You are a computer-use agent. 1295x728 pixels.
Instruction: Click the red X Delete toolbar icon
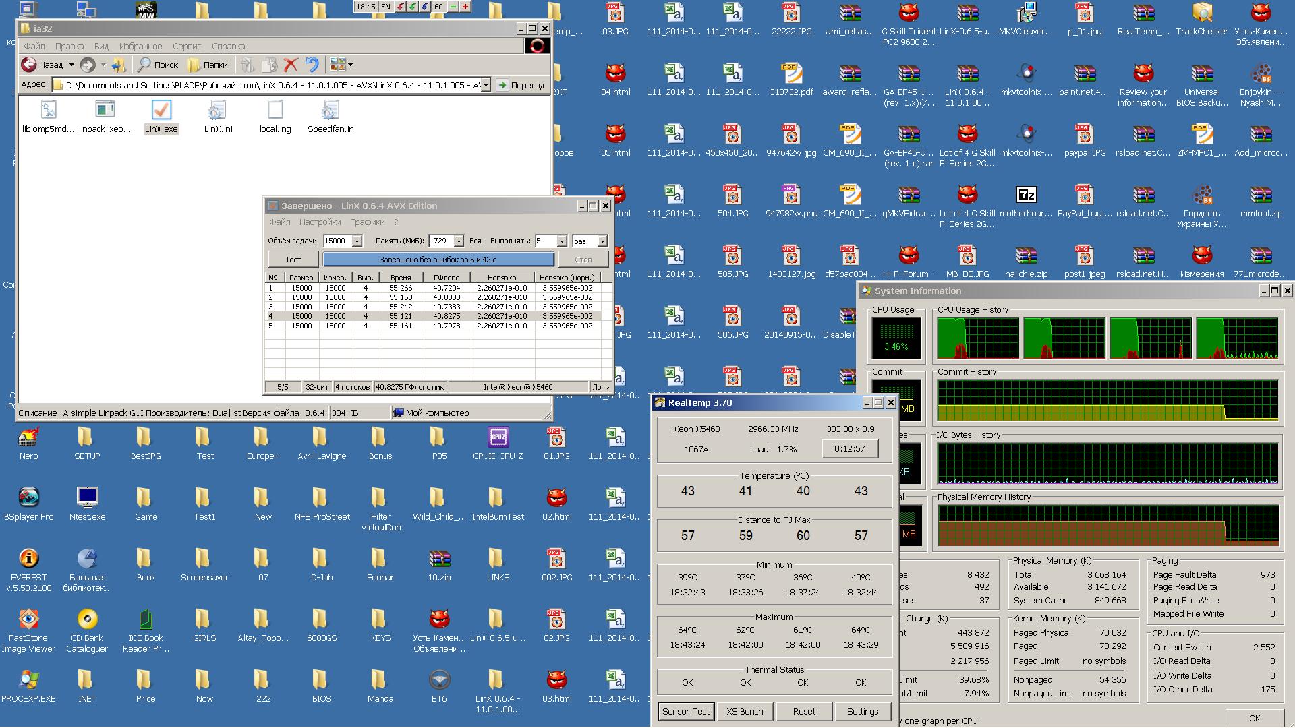click(x=291, y=65)
